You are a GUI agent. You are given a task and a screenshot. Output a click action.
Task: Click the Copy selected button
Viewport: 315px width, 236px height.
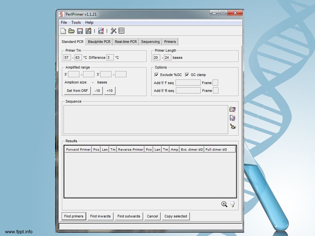click(x=176, y=216)
